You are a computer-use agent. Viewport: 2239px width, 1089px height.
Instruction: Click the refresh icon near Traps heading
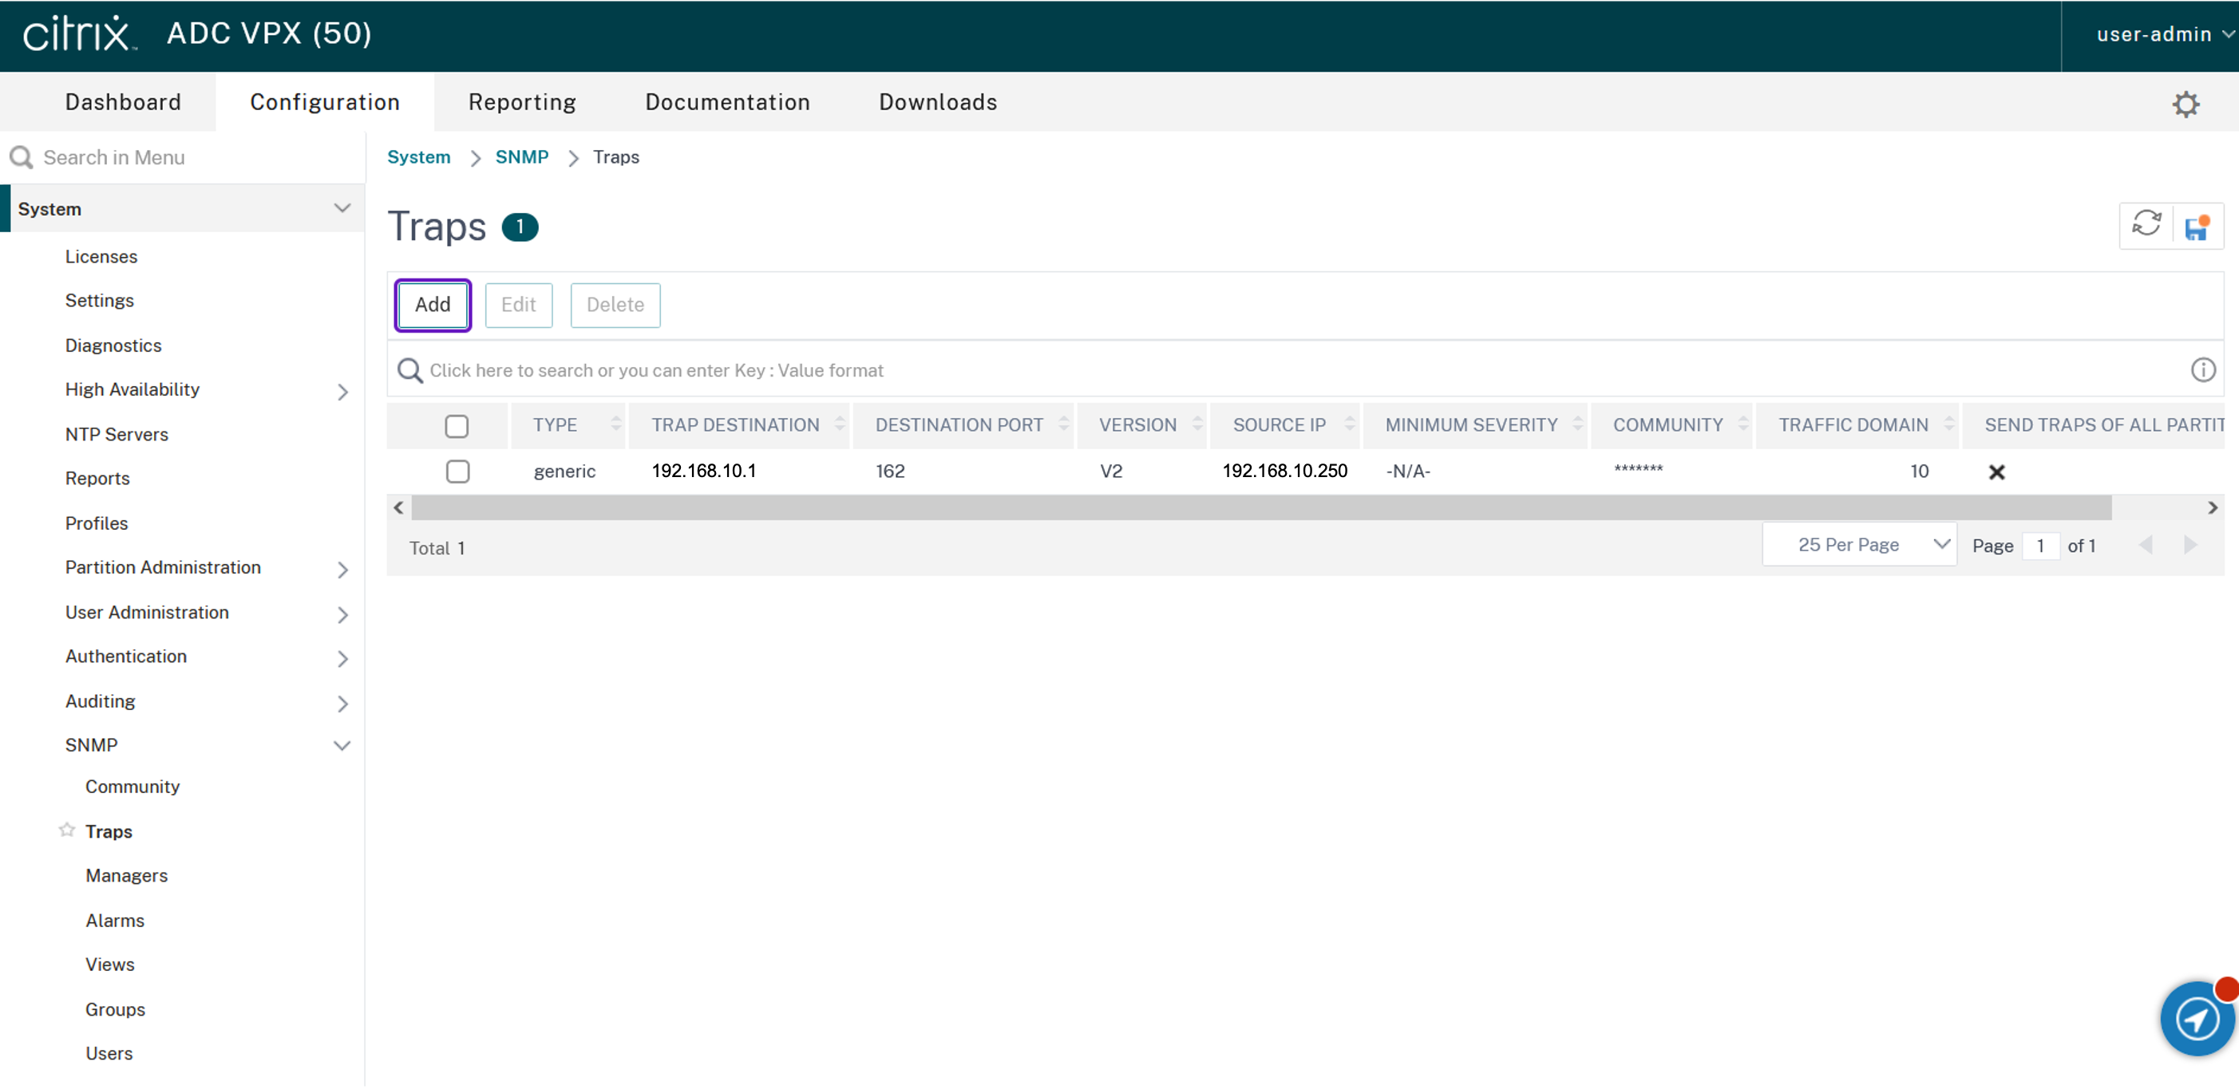[2146, 225]
